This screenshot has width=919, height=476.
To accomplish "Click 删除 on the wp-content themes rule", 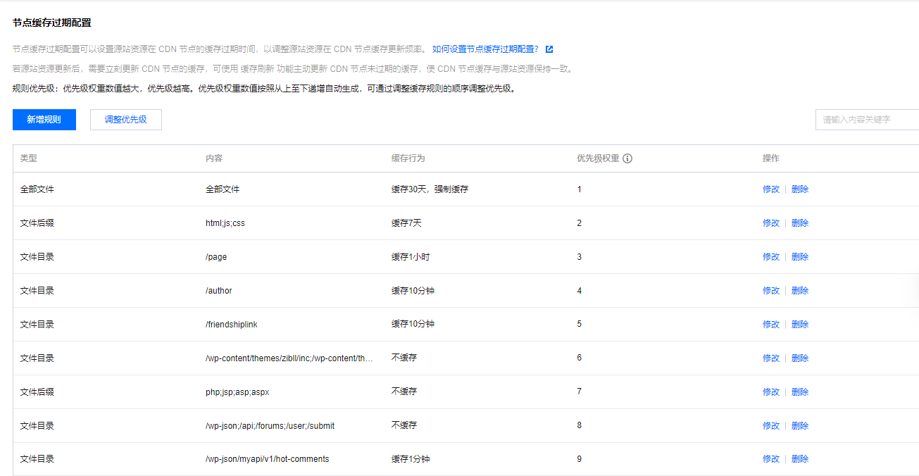I will pyautogui.click(x=800, y=358).
